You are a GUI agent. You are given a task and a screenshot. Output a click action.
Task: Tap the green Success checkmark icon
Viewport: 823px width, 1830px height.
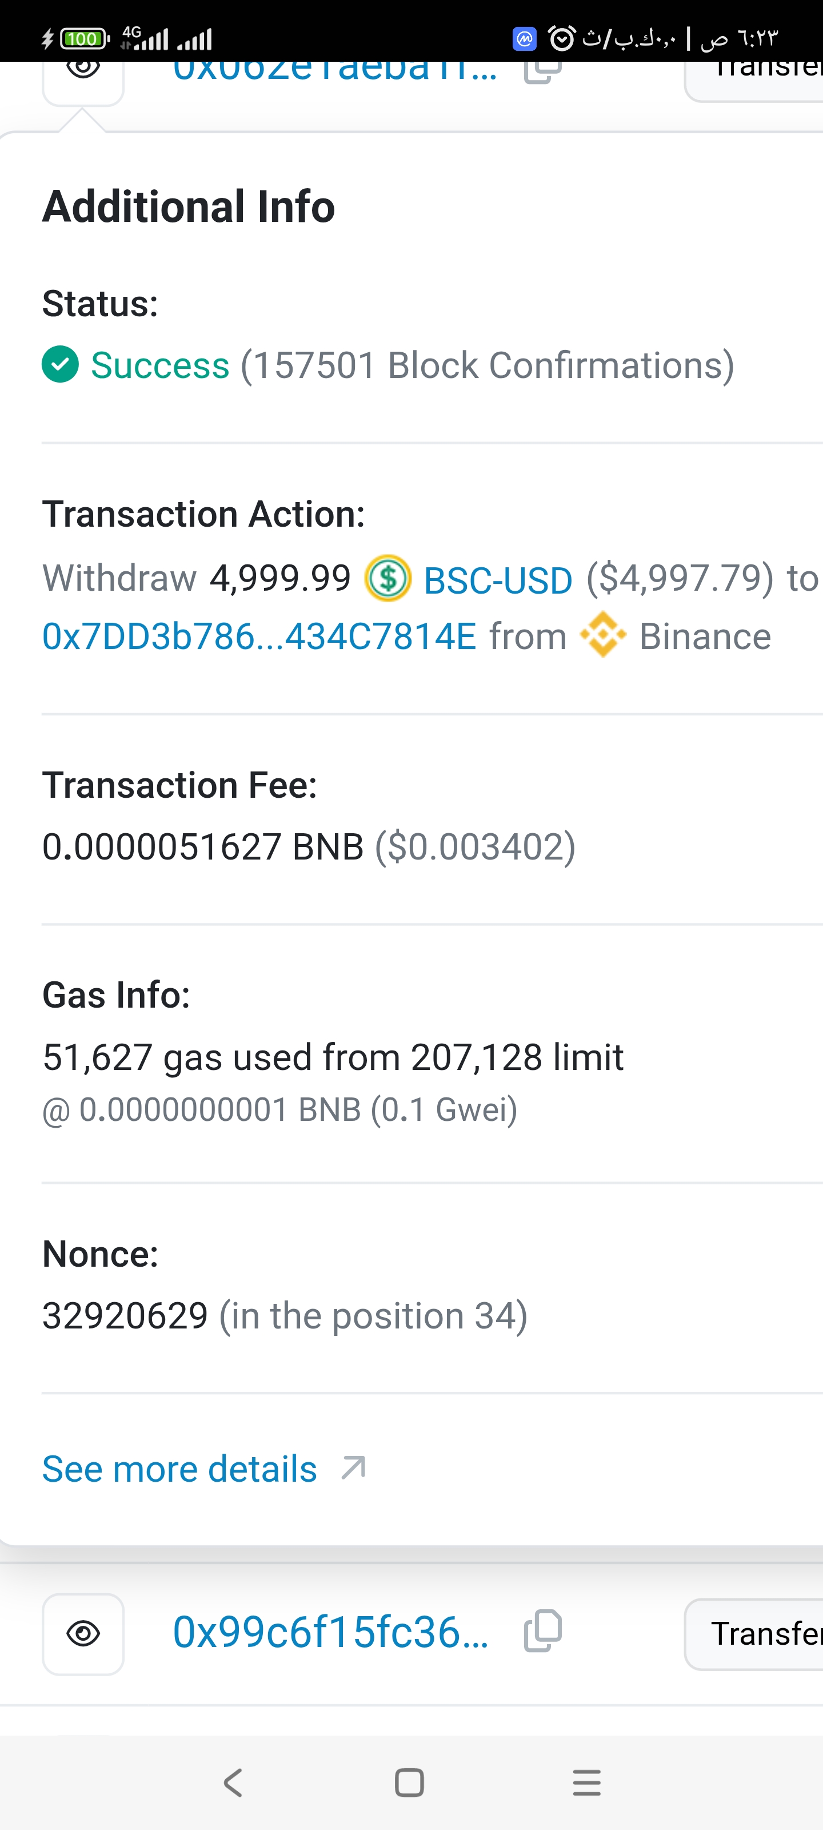click(x=61, y=364)
